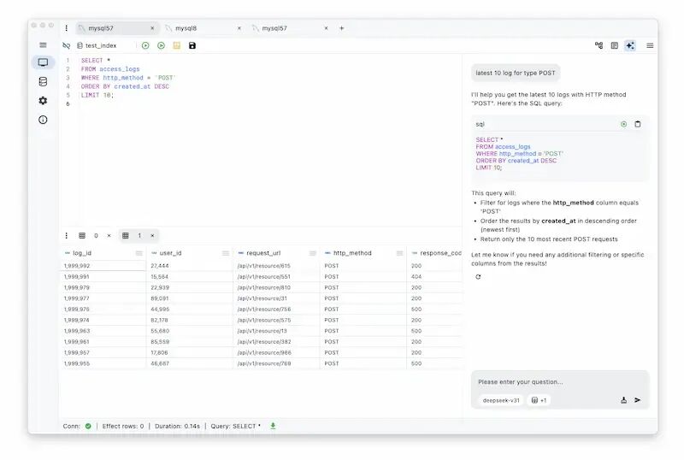Select cell /api/v1/resource/382
This screenshot has width=684, height=460.
pos(276,342)
